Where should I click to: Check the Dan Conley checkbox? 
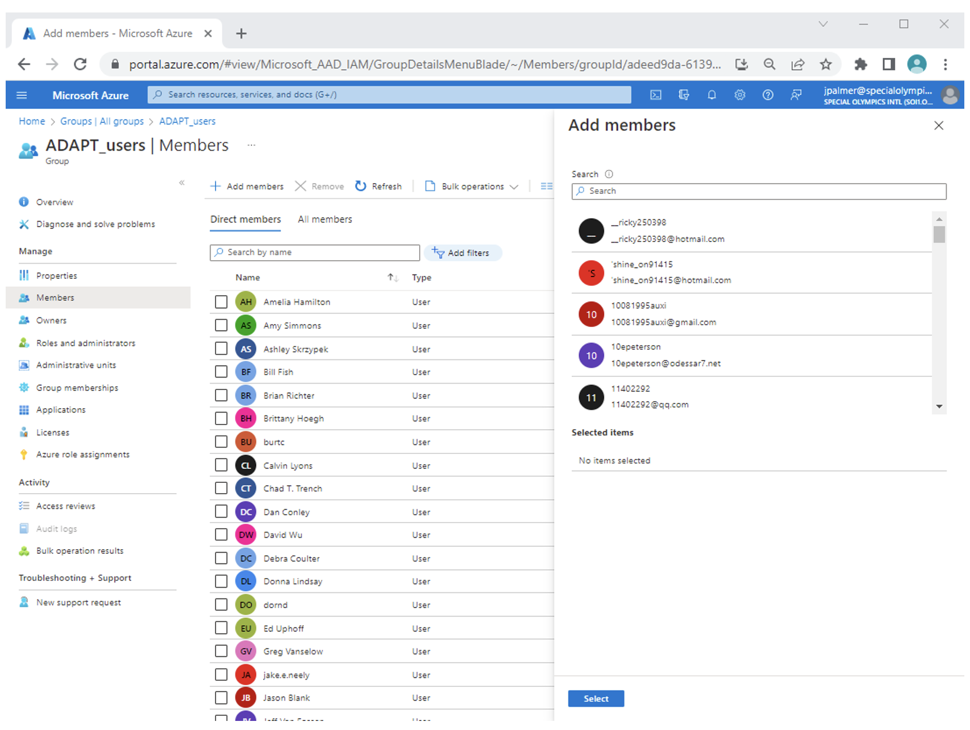click(x=221, y=512)
